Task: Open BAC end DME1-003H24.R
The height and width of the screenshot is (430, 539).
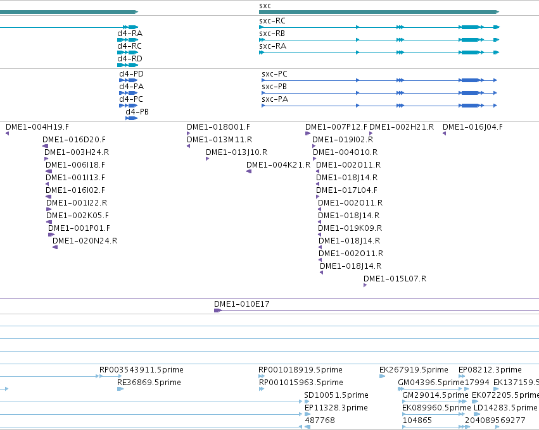Action: [77, 153]
